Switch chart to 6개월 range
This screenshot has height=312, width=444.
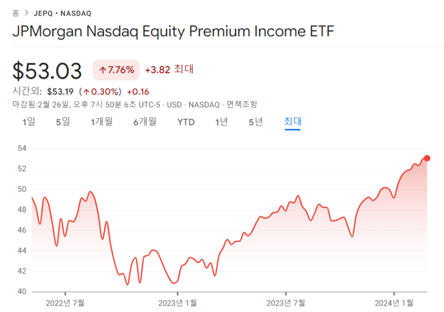[x=145, y=122]
